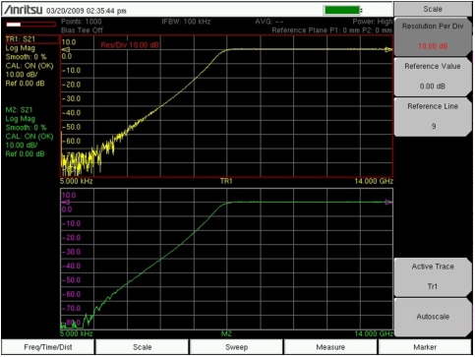Select the M2: S21 memory trace label

click(19, 110)
